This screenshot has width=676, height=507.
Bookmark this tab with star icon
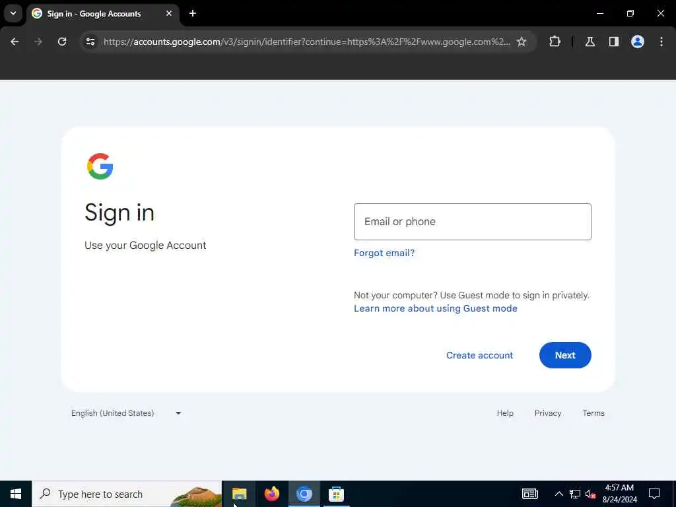[522, 42]
